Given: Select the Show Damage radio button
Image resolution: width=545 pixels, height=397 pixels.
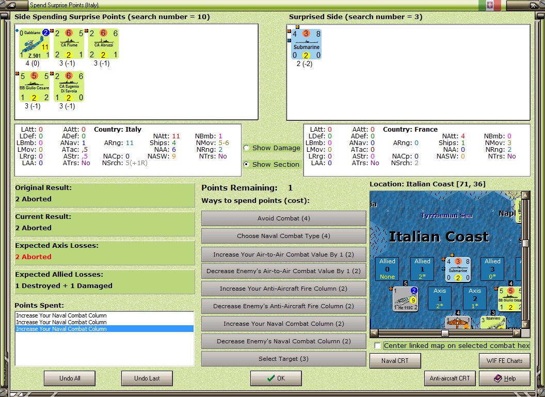Looking at the screenshot, I should (246, 148).
